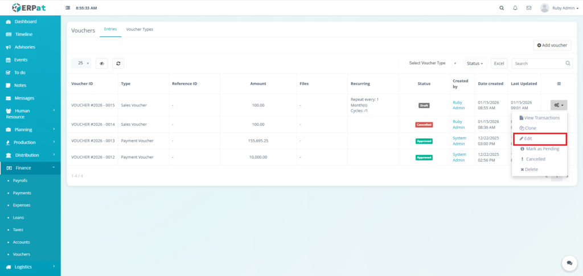Select View Transactions from the actions menu
Screen dimensions: 583x276
540,118
